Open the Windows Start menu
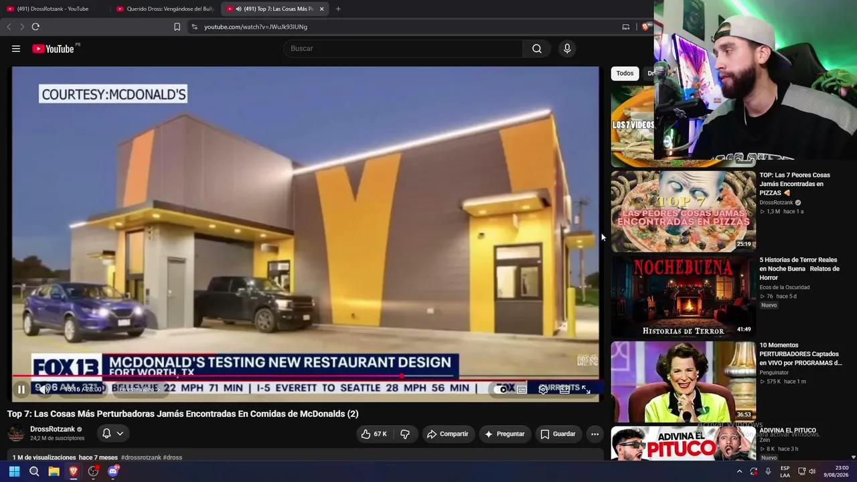Viewport: 857px width, 482px height. 14,471
